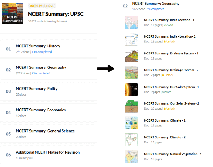The height and width of the screenshot is (167, 213).
Task: Open the NCERT Summary: General Science topic
Action: point(48,134)
